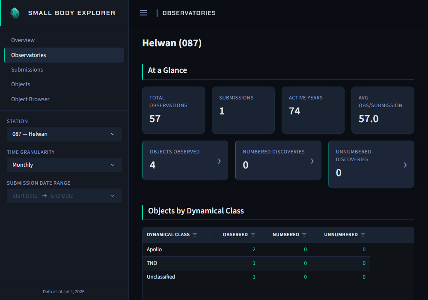The width and height of the screenshot is (428, 300).
Task: Click the chevron on Numbered Discoveries card
Action: pyautogui.click(x=312, y=161)
